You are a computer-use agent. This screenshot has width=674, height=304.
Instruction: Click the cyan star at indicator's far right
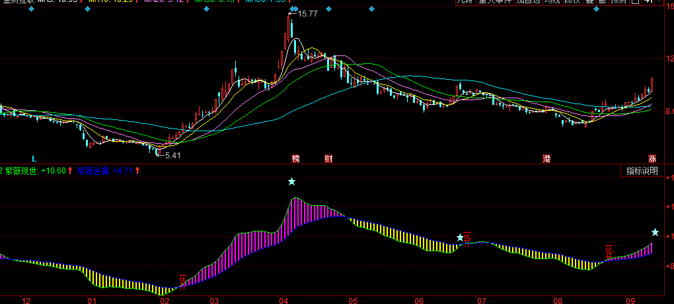coord(655,232)
